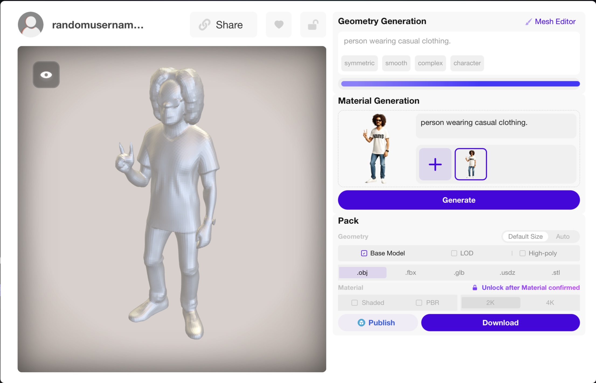Viewport: 596px width, 383px height.
Task: Click the unlock padlock icon button
Action: coord(313,24)
